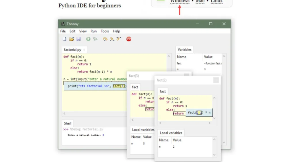Click the %Debug factorial.py shell line
The width and height of the screenshot is (288, 162).
(83, 129)
